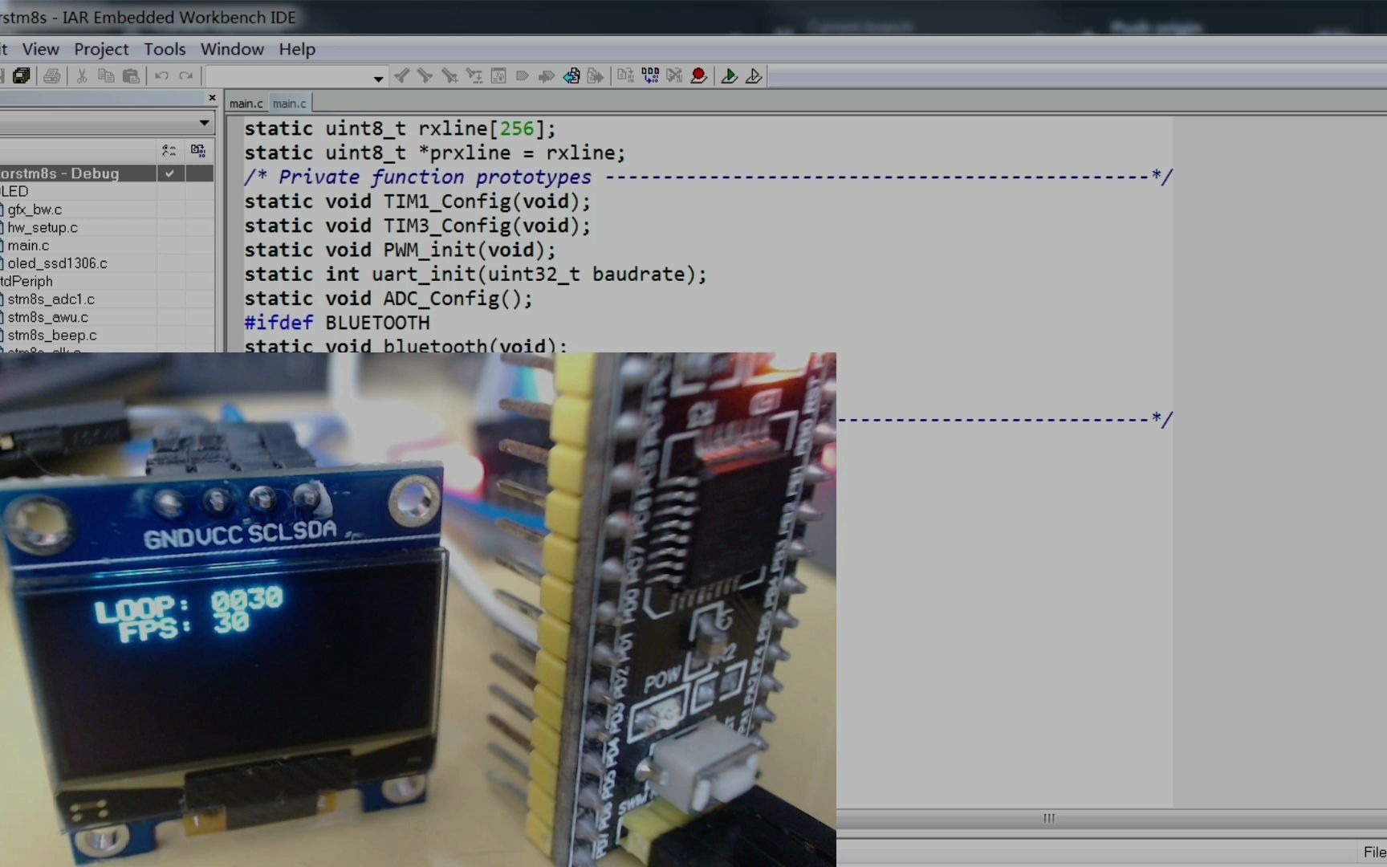The image size is (1387, 867).
Task: Click the Undo arrow icon
Action: (x=161, y=75)
